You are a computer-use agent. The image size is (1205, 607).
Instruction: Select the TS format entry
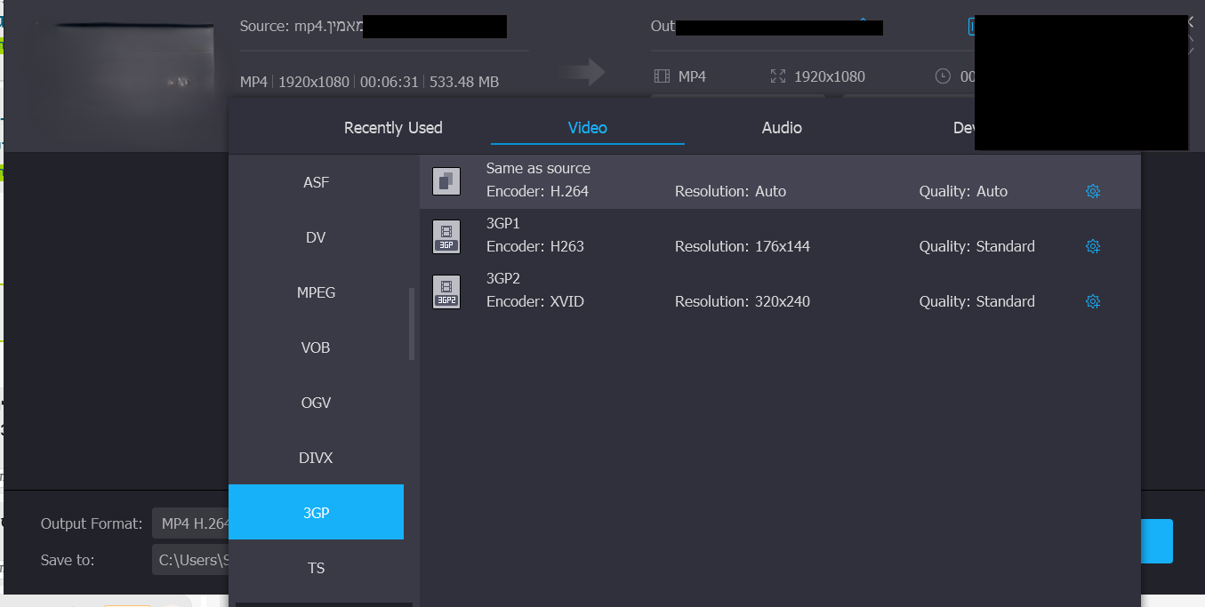pos(316,568)
